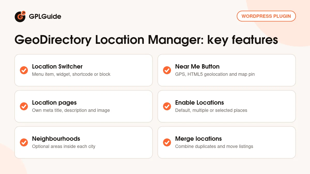The height and width of the screenshot is (174, 310).
Task: Click the checkmark icon beside Location pages
Action: (24, 106)
